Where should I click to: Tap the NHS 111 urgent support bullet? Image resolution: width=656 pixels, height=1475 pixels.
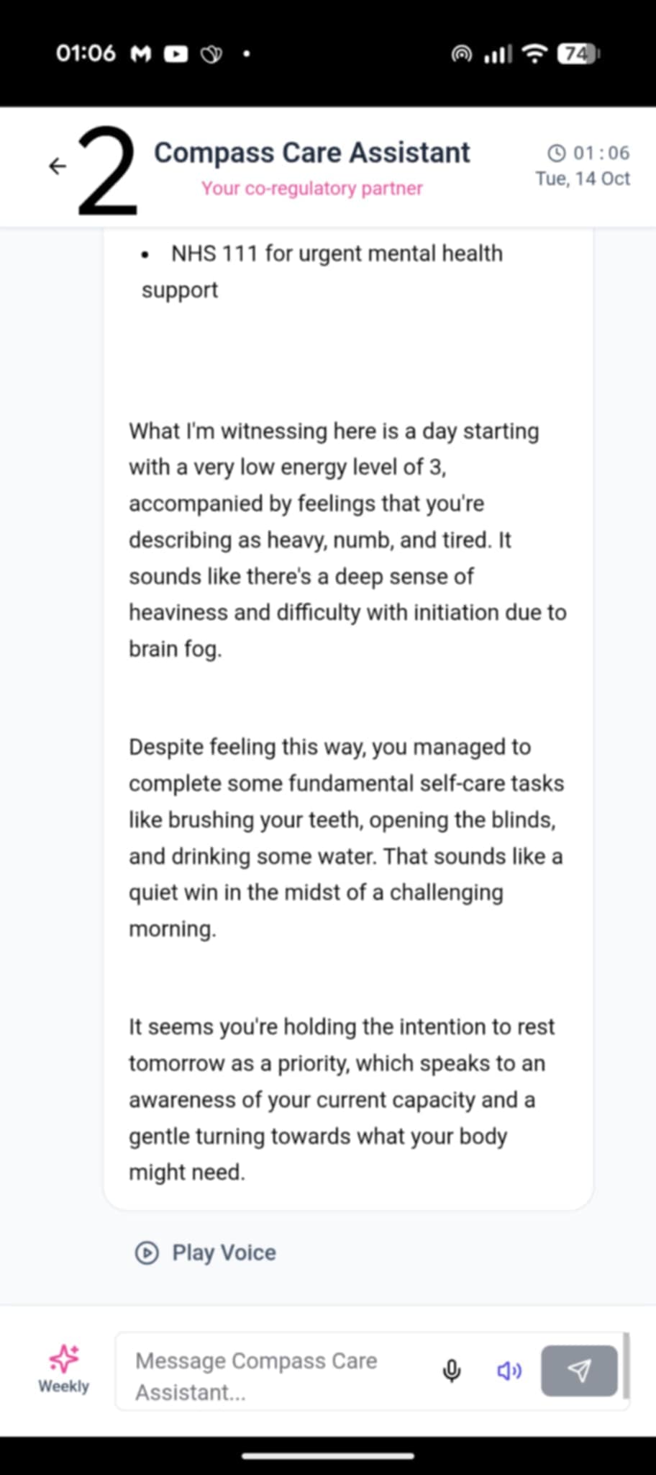[x=324, y=272]
